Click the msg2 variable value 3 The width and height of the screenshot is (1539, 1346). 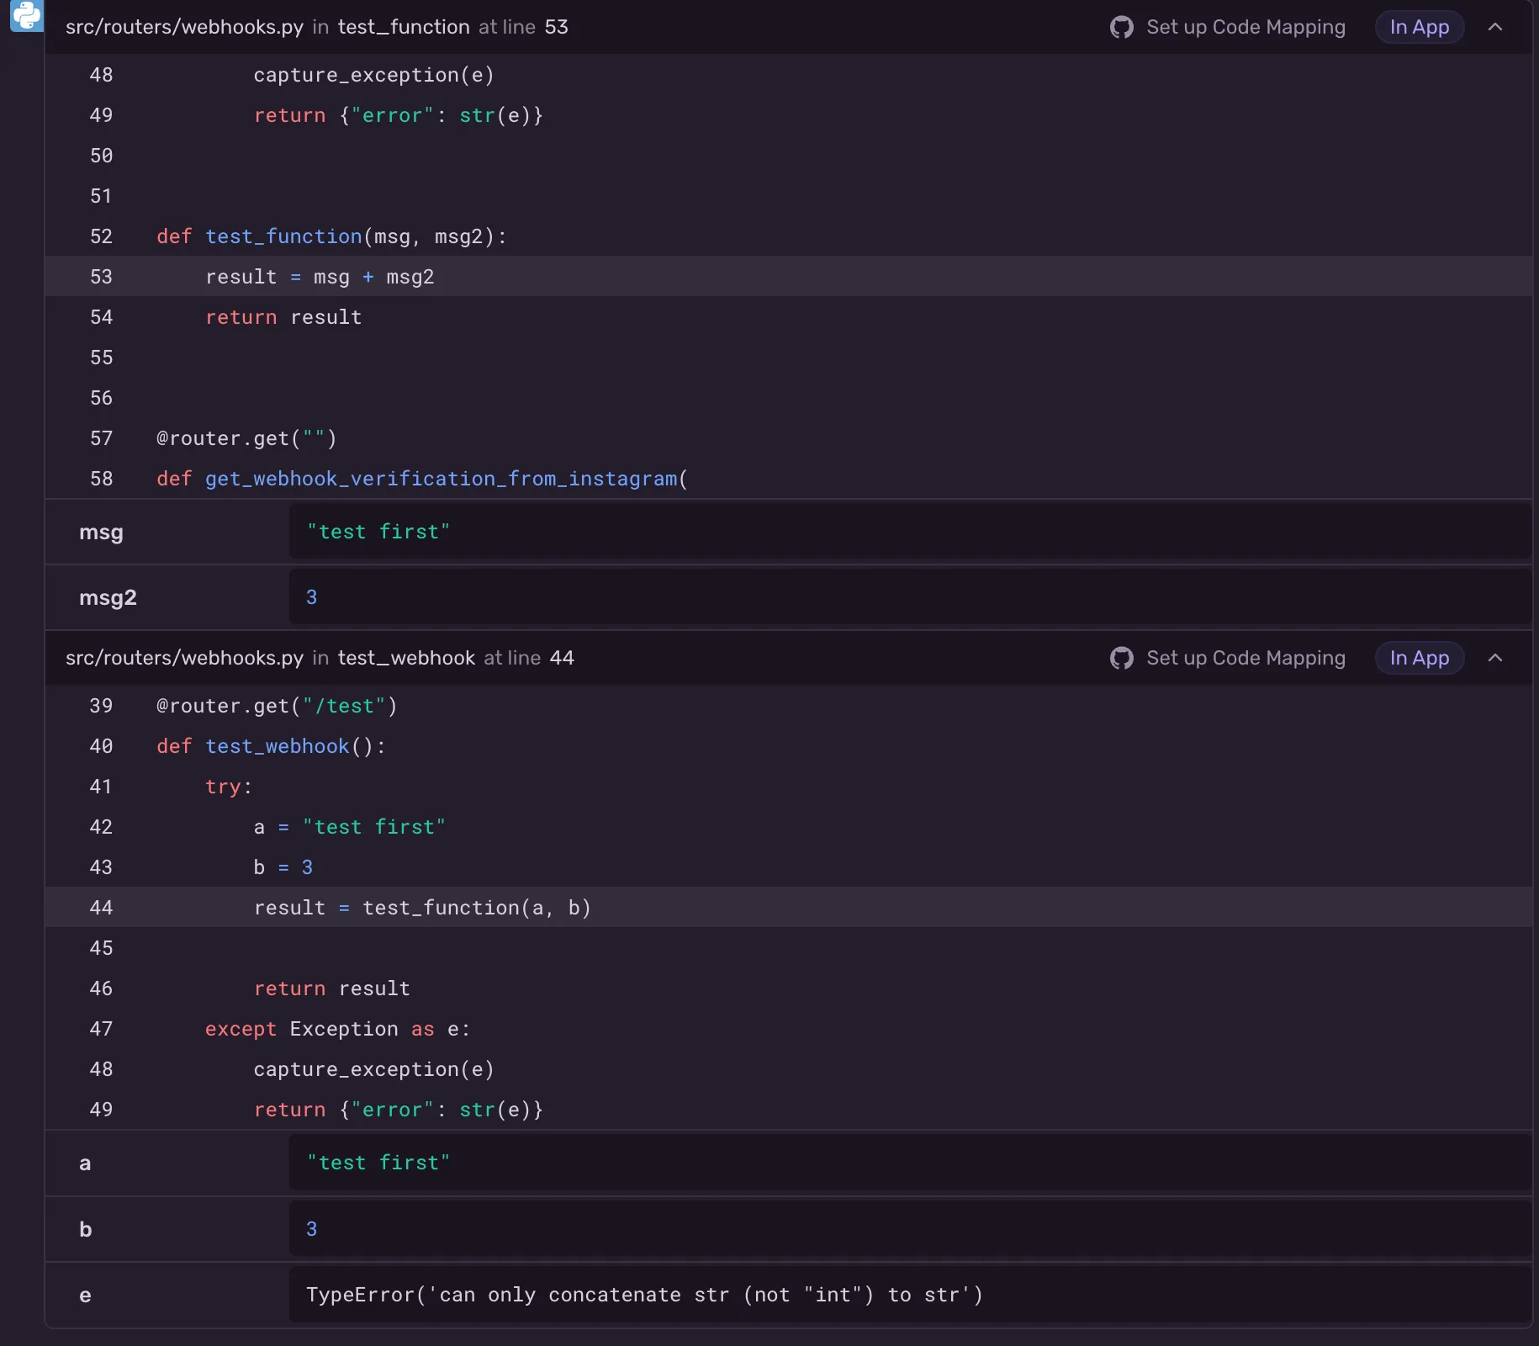311,597
